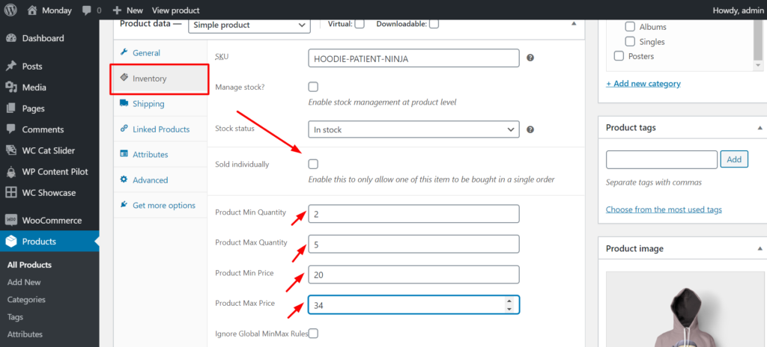This screenshot has height=347, width=767.
Task: Check Ignore Global MinMax Rules
Action: tap(313, 334)
